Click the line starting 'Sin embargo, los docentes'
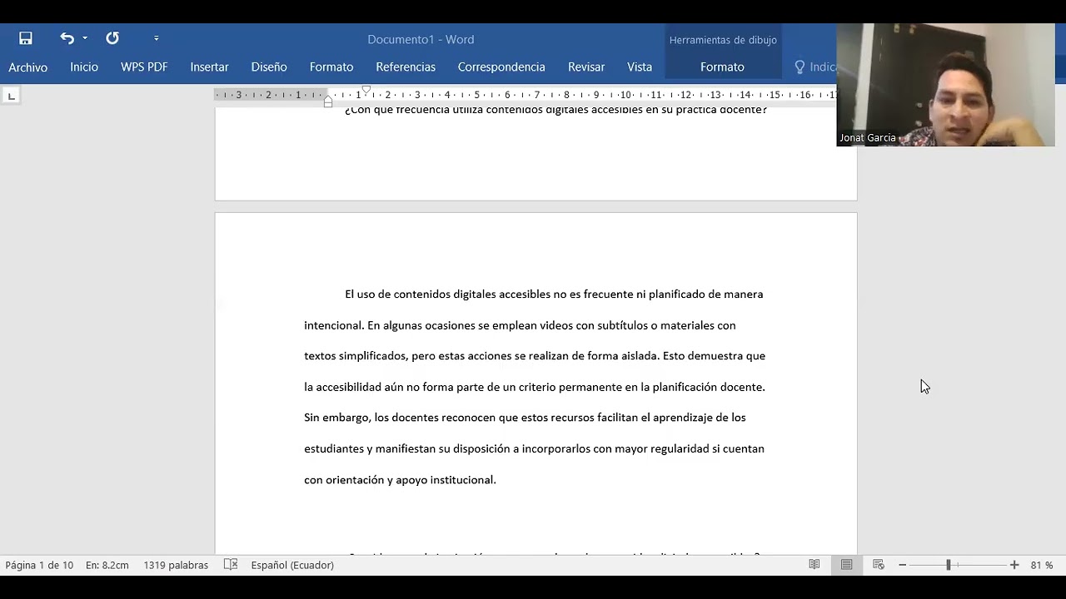 pos(525,418)
